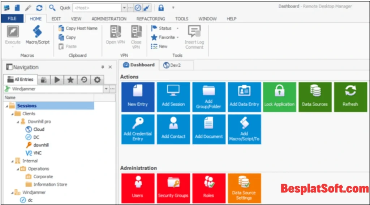This screenshot has width=370, height=205.
Task: Collapse the Windjammer tree folder
Action: tap(12, 193)
